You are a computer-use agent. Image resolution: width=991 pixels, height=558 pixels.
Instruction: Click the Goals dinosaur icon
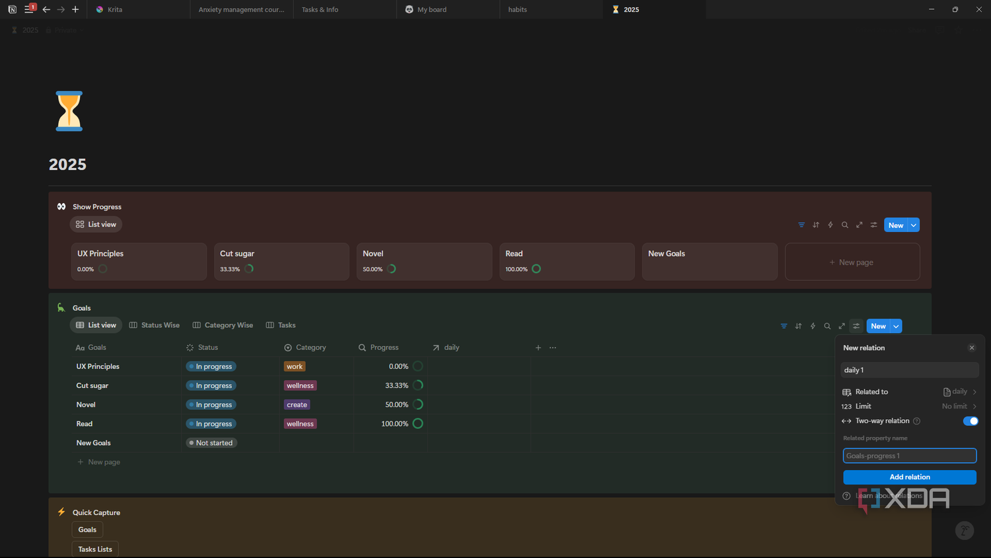pos(61,307)
